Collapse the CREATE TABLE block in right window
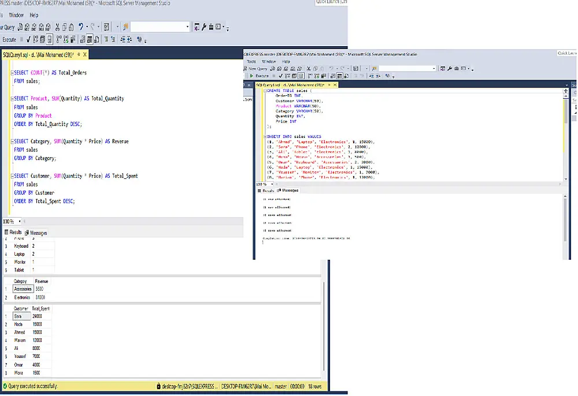578x396 pixels. (x=265, y=91)
